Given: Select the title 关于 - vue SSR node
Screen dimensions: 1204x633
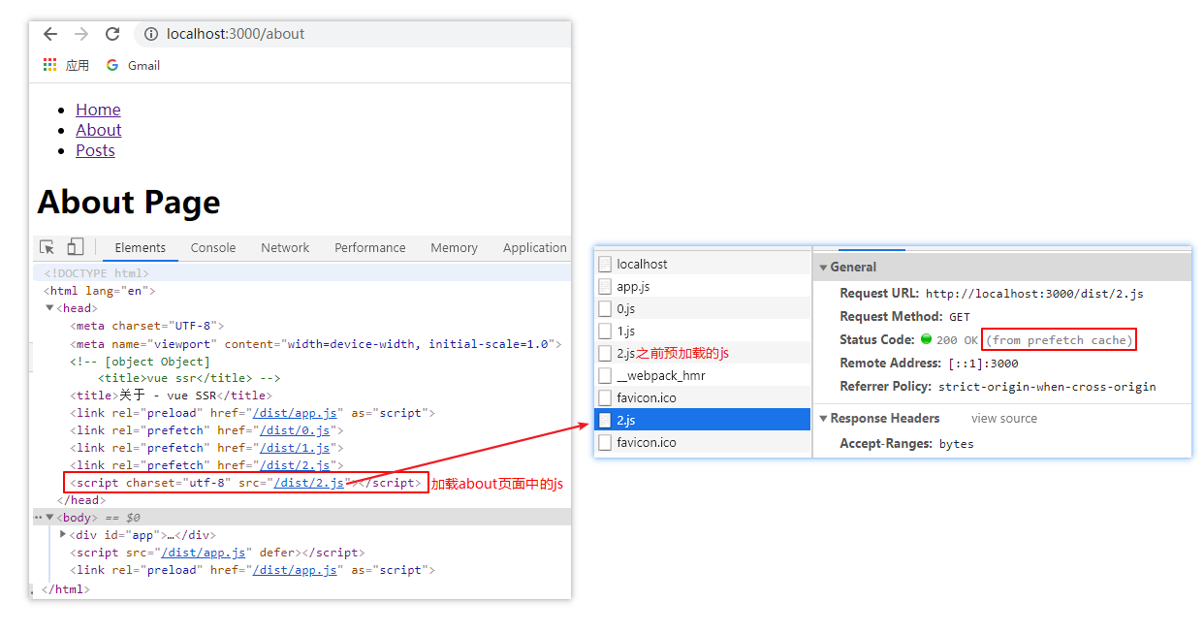Looking at the screenshot, I should point(171,396).
